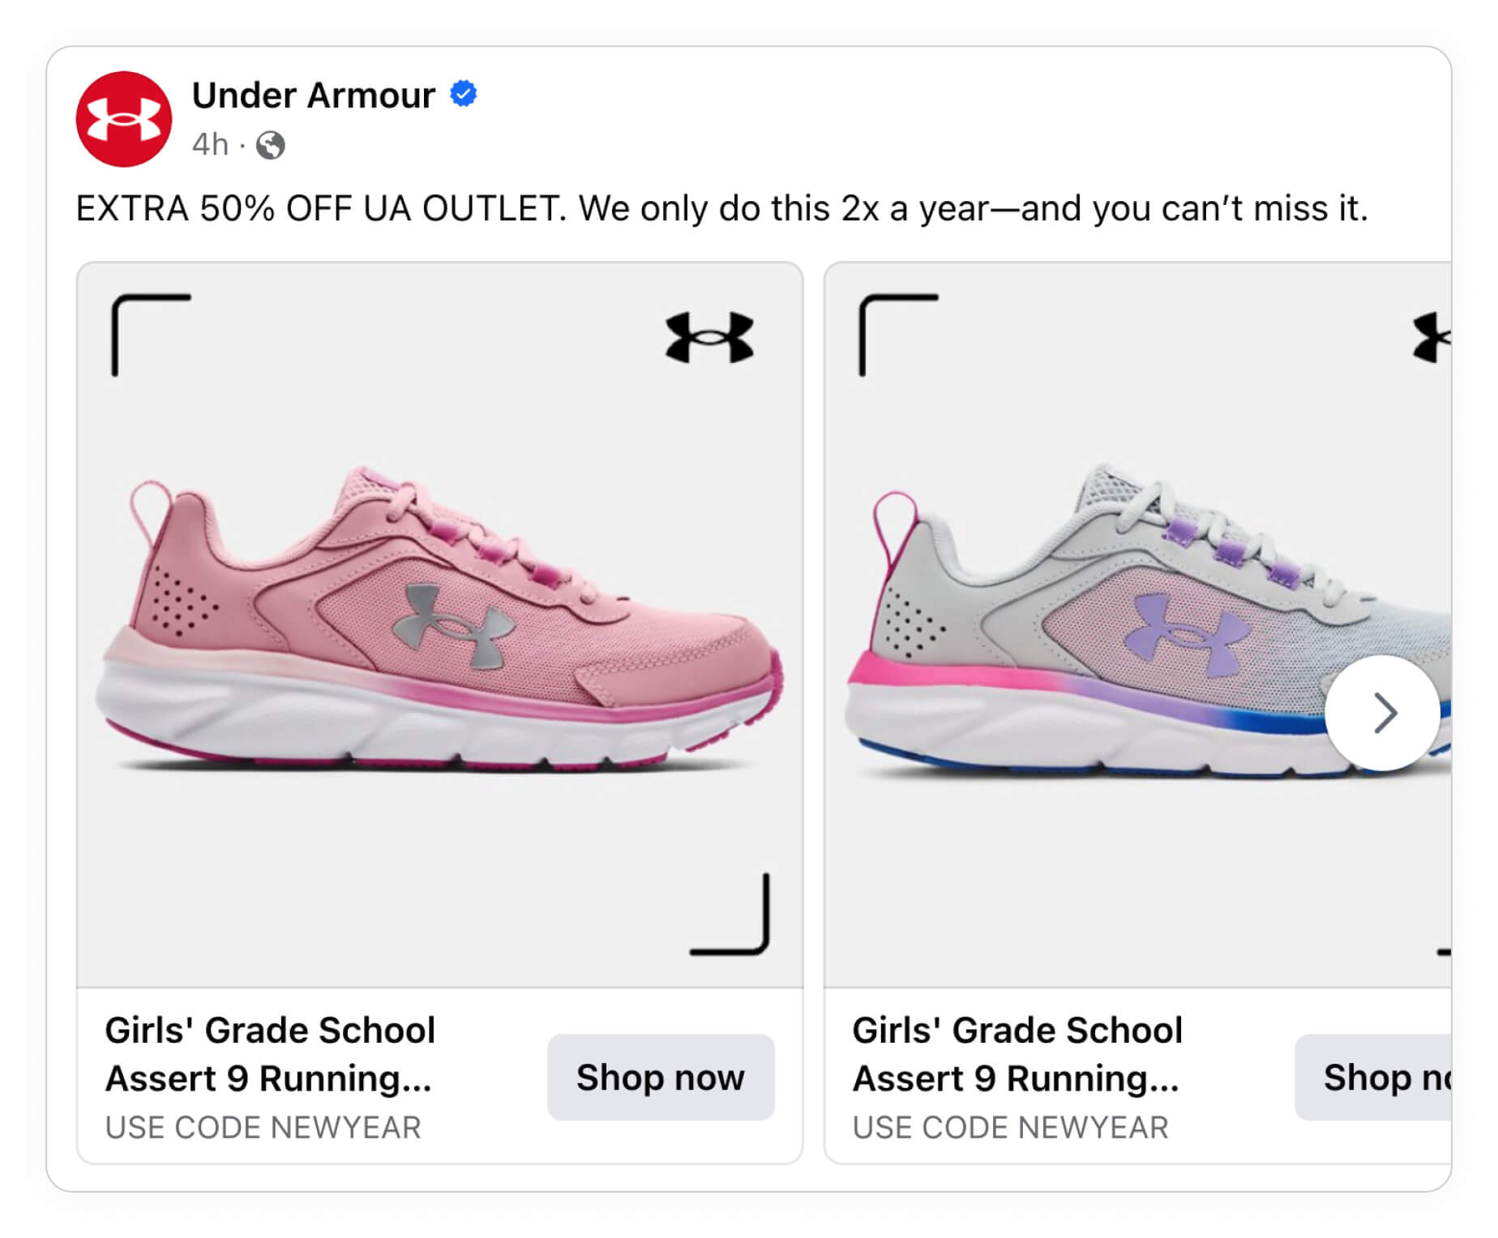Click the UA logo on pink shoe card
The width and height of the screenshot is (1498, 1238).
coord(709,337)
